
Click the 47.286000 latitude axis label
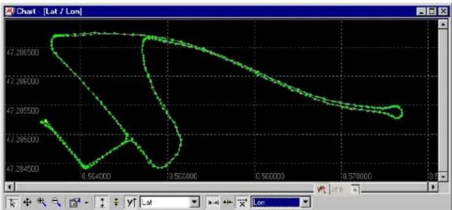coord(23,81)
